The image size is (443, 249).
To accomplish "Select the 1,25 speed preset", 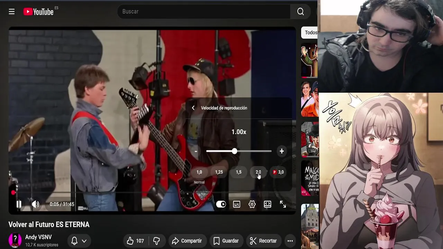I will click(x=219, y=172).
